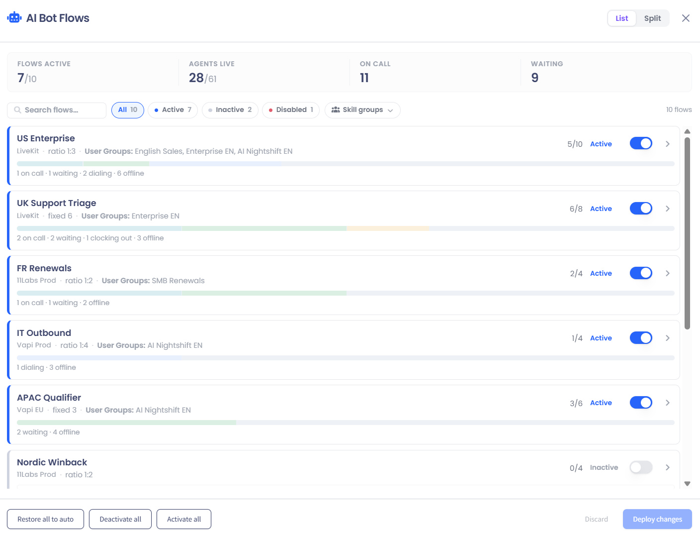Select the IT Outbound flow title

tap(44, 333)
